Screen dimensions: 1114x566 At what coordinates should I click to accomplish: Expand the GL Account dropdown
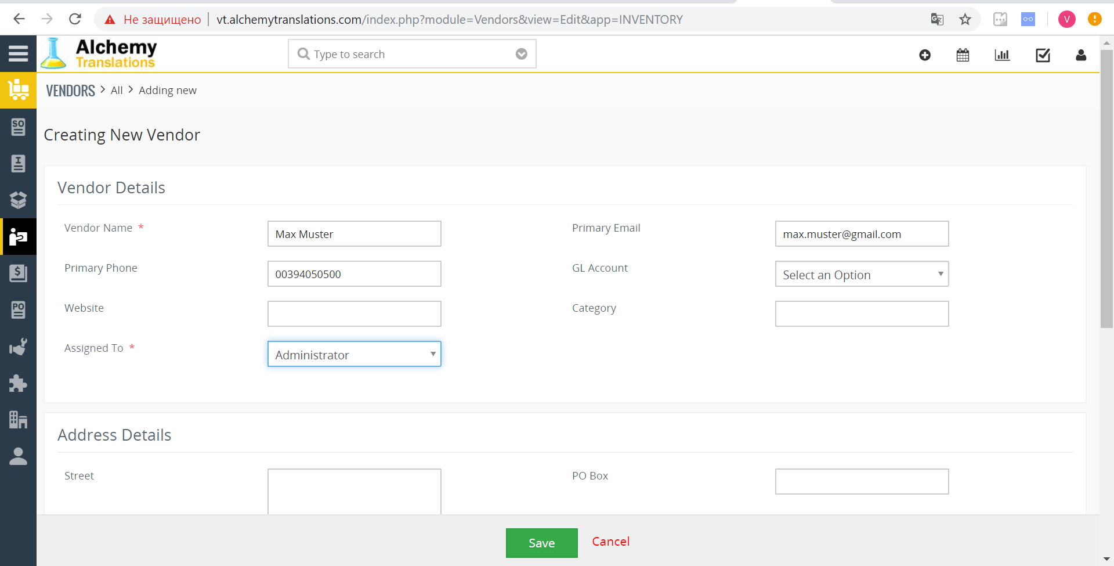[862, 274]
